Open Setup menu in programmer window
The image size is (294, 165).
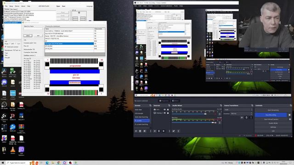(11, 6)
